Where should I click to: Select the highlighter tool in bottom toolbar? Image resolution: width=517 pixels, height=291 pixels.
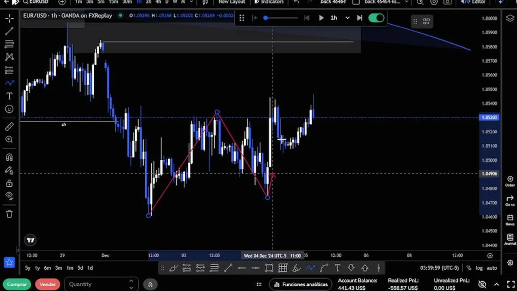point(297,268)
